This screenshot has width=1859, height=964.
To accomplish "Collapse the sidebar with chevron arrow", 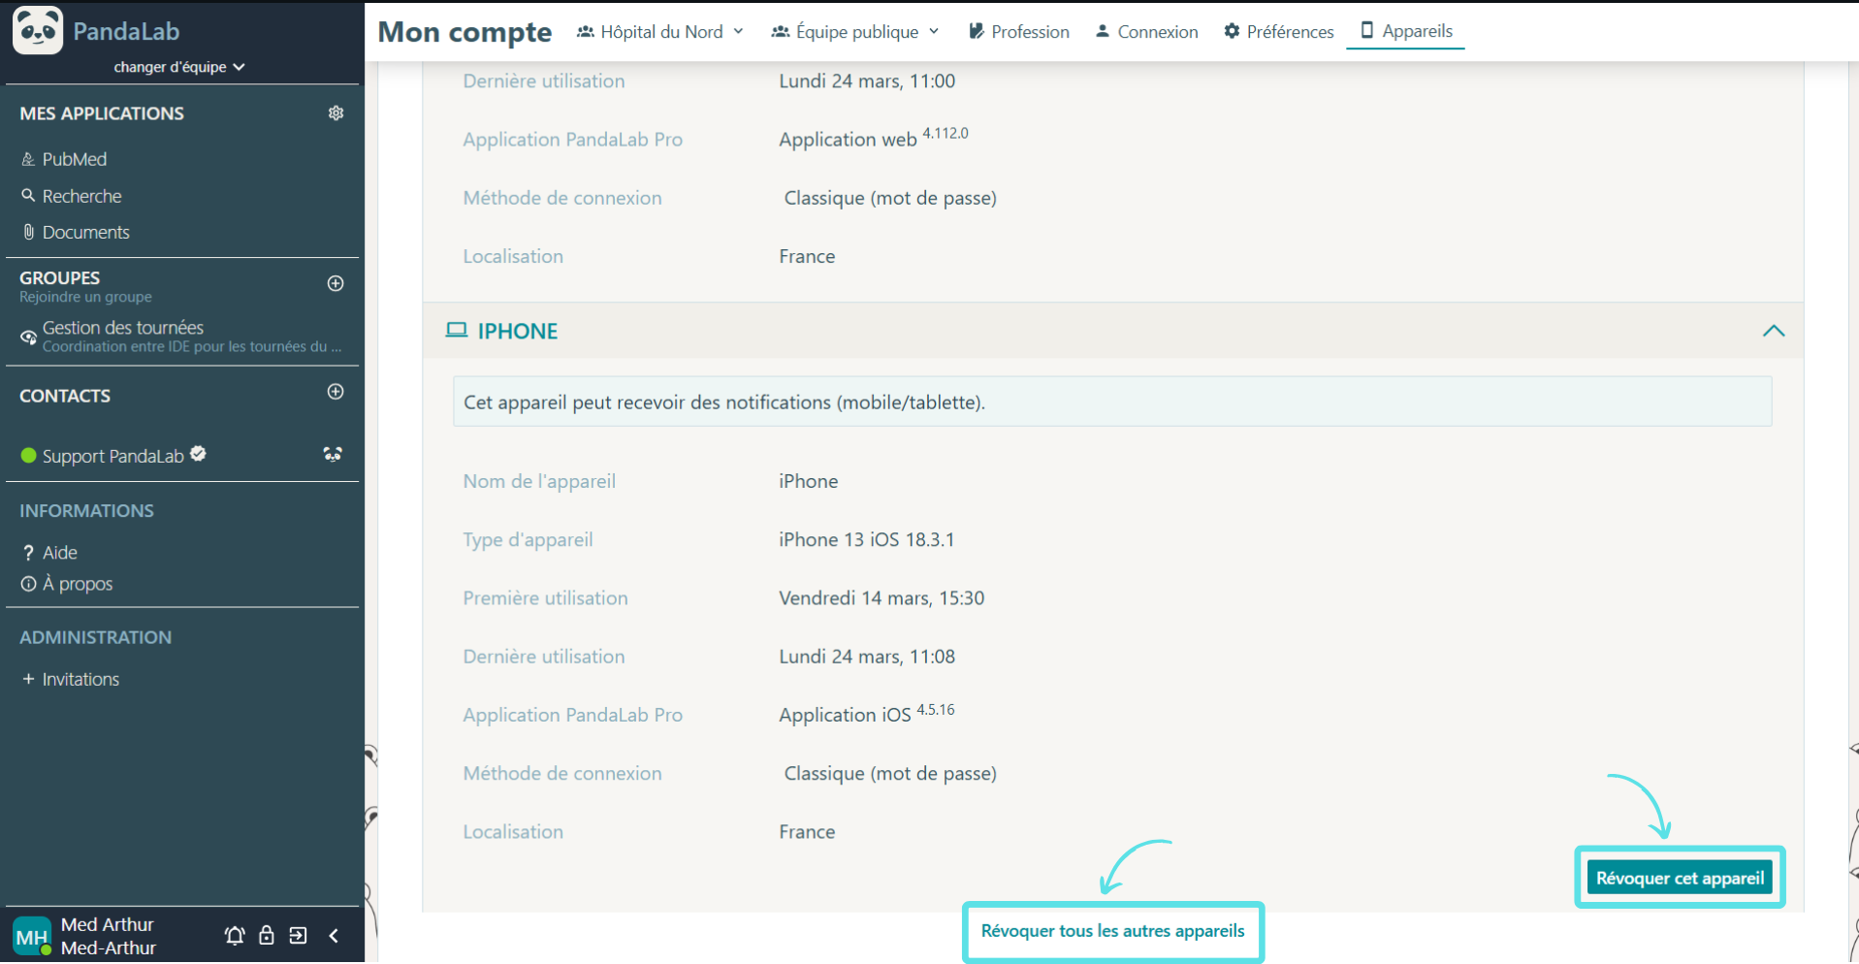I will 334,936.
